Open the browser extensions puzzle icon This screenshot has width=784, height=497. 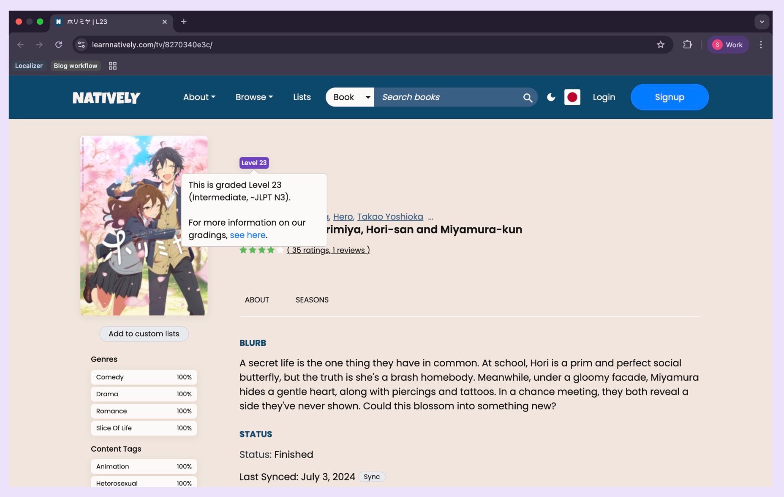pos(687,45)
